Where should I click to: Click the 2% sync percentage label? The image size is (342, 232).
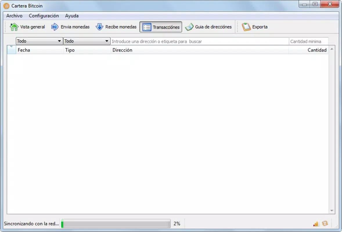pos(177,224)
